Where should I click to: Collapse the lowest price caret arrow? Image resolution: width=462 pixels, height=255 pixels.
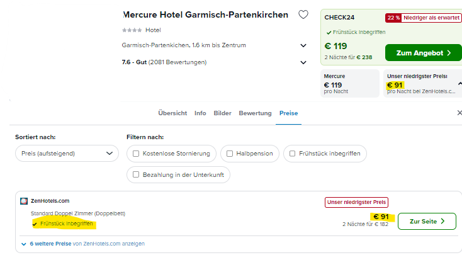coord(460,84)
